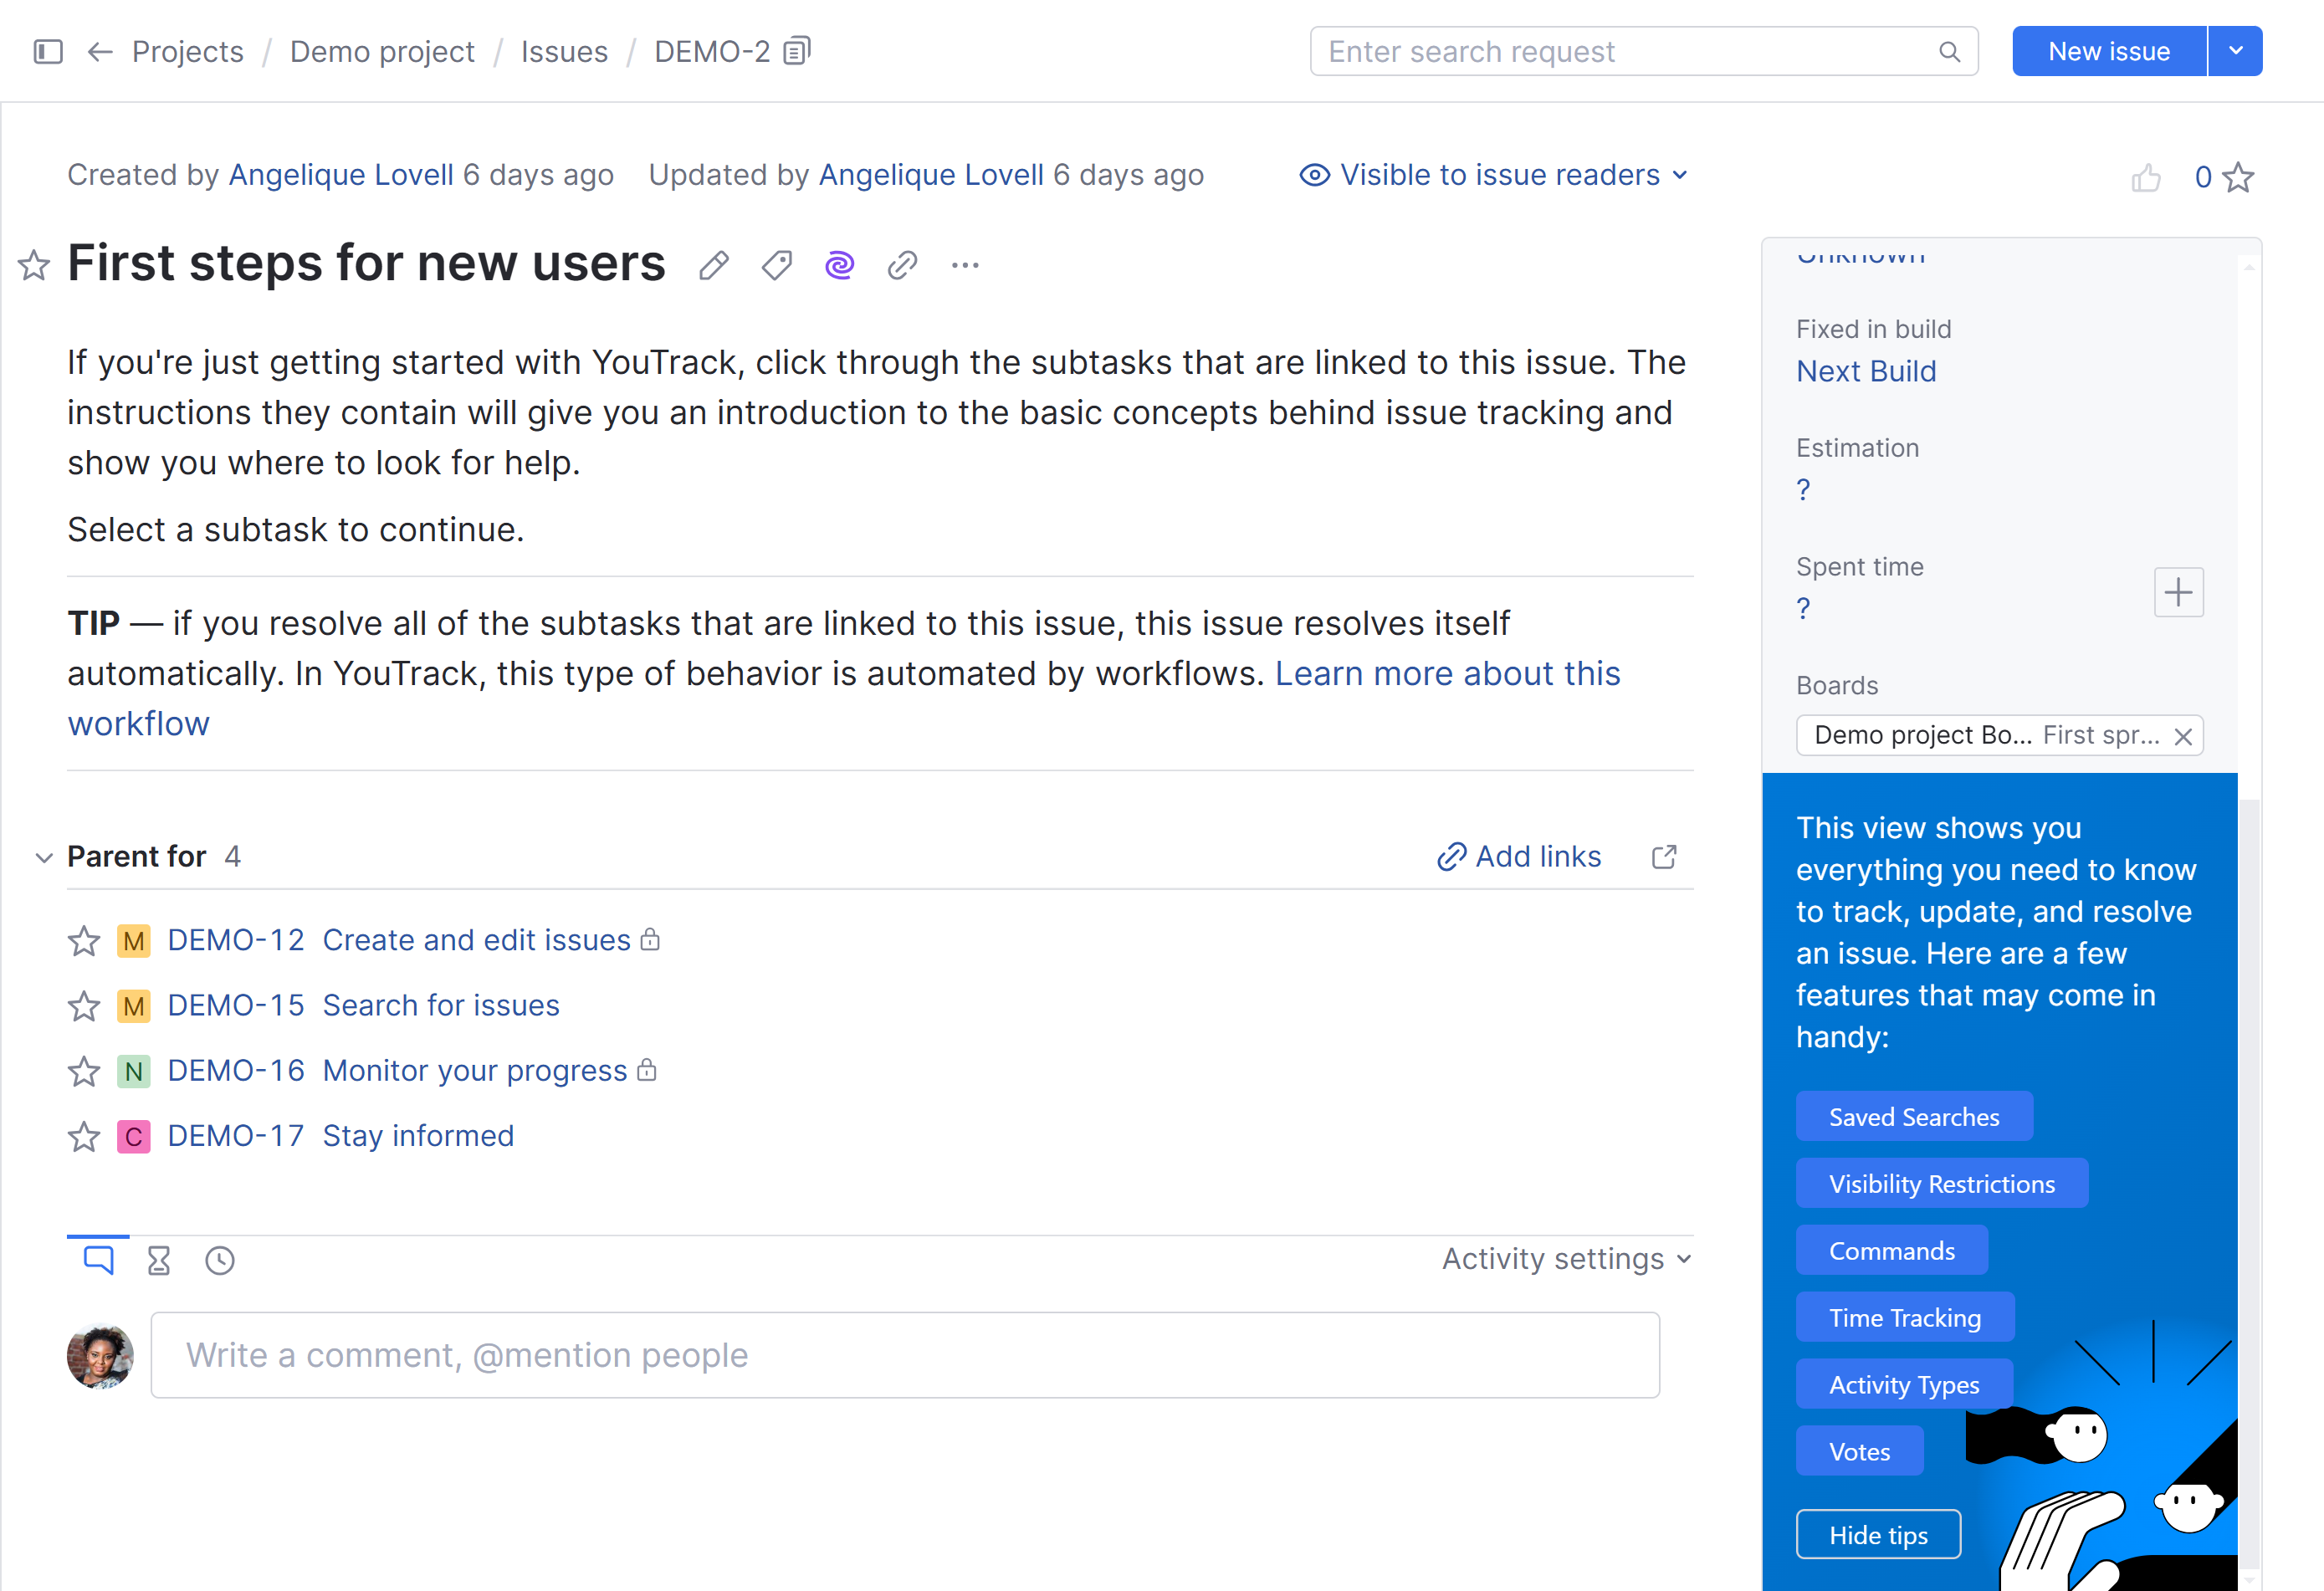This screenshot has width=2324, height=1591.
Task: Open the three-dots more actions menu
Action: click(x=965, y=266)
